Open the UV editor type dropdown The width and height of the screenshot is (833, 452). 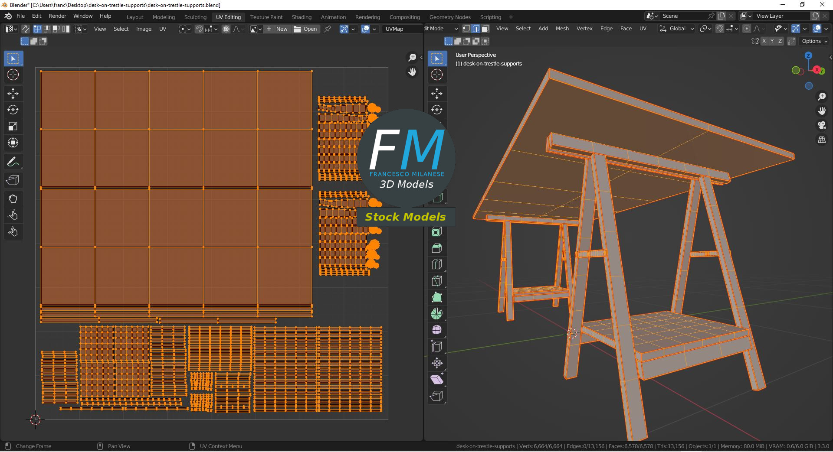click(x=11, y=29)
